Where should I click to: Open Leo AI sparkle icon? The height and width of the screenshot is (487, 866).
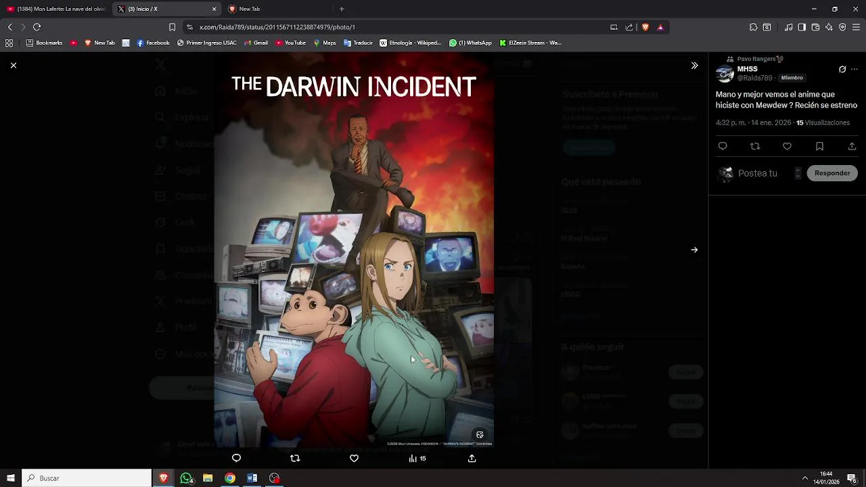829,27
